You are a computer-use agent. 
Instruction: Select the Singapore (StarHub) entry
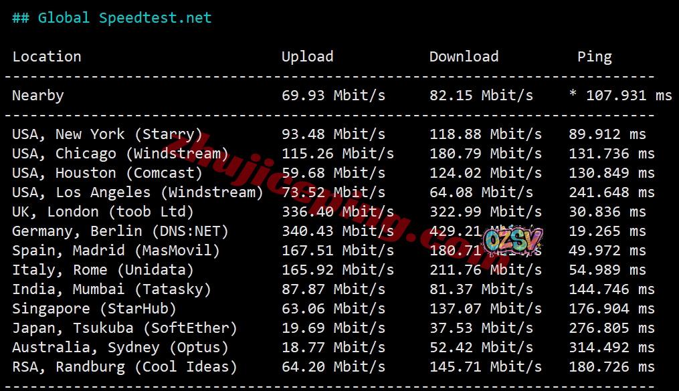[x=94, y=309]
